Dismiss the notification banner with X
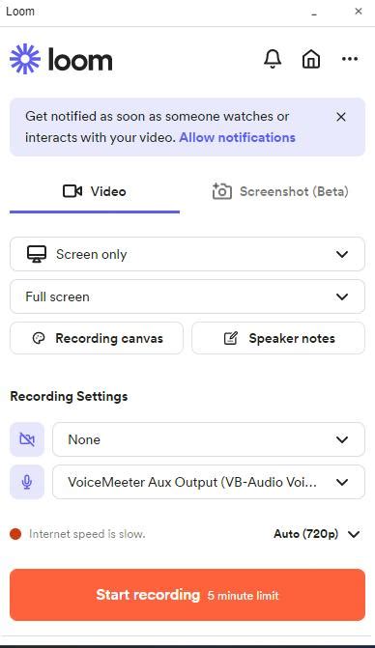 point(341,117)
